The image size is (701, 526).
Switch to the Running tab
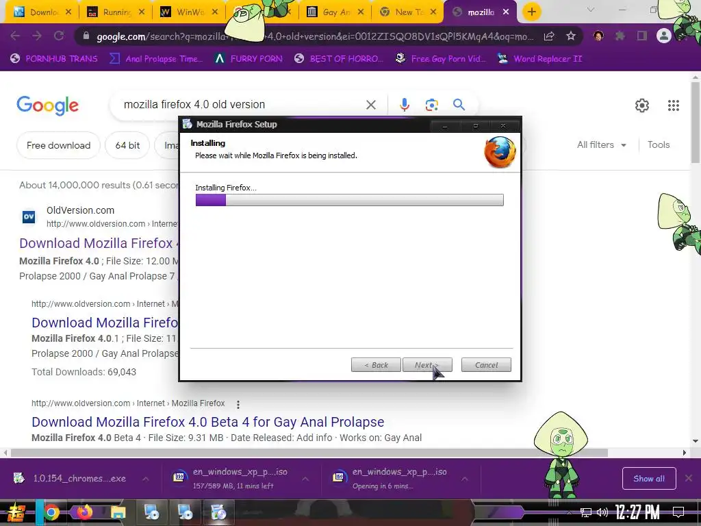click(115, 12)
